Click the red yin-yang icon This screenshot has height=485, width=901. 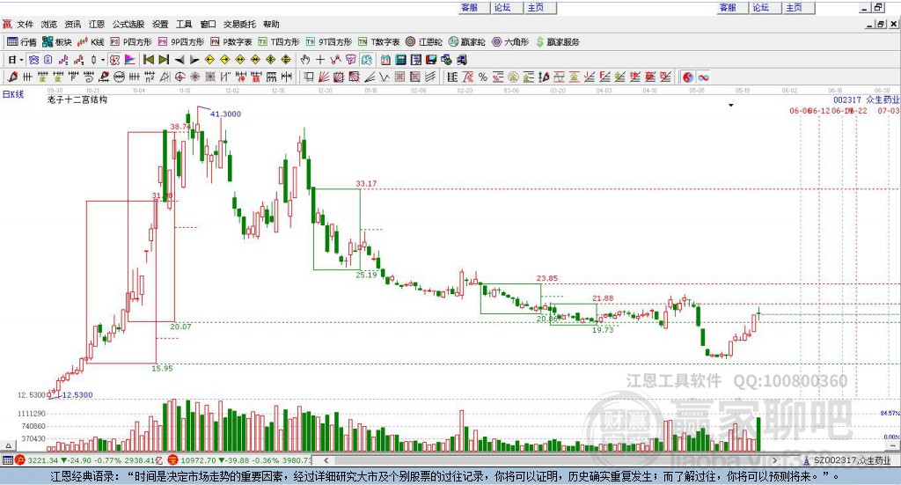click(x=688, y=77)
